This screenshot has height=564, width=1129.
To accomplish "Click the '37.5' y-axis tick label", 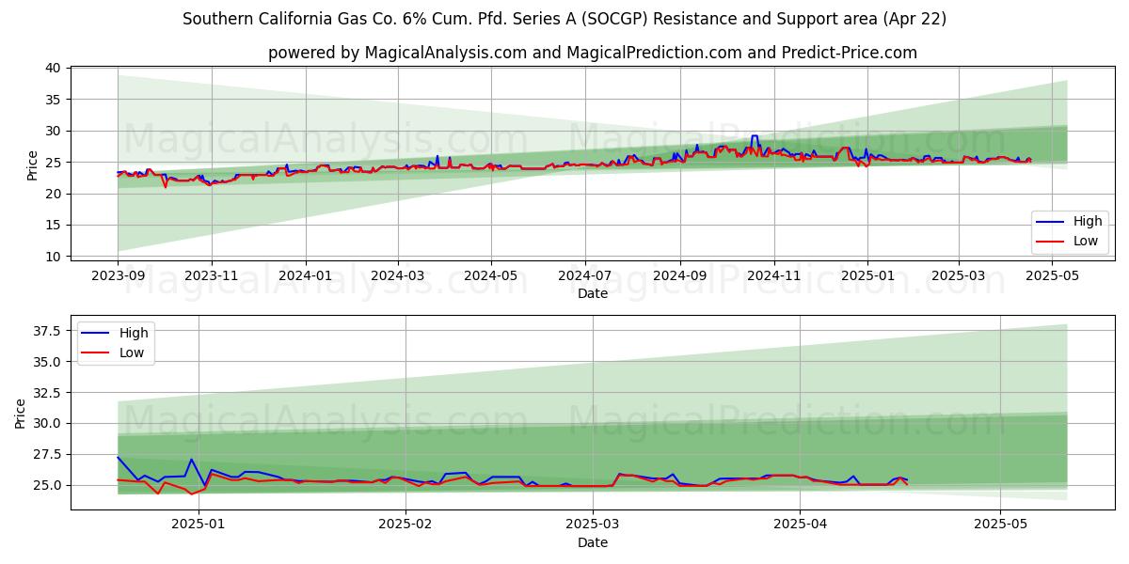I will tap(48, 331).
